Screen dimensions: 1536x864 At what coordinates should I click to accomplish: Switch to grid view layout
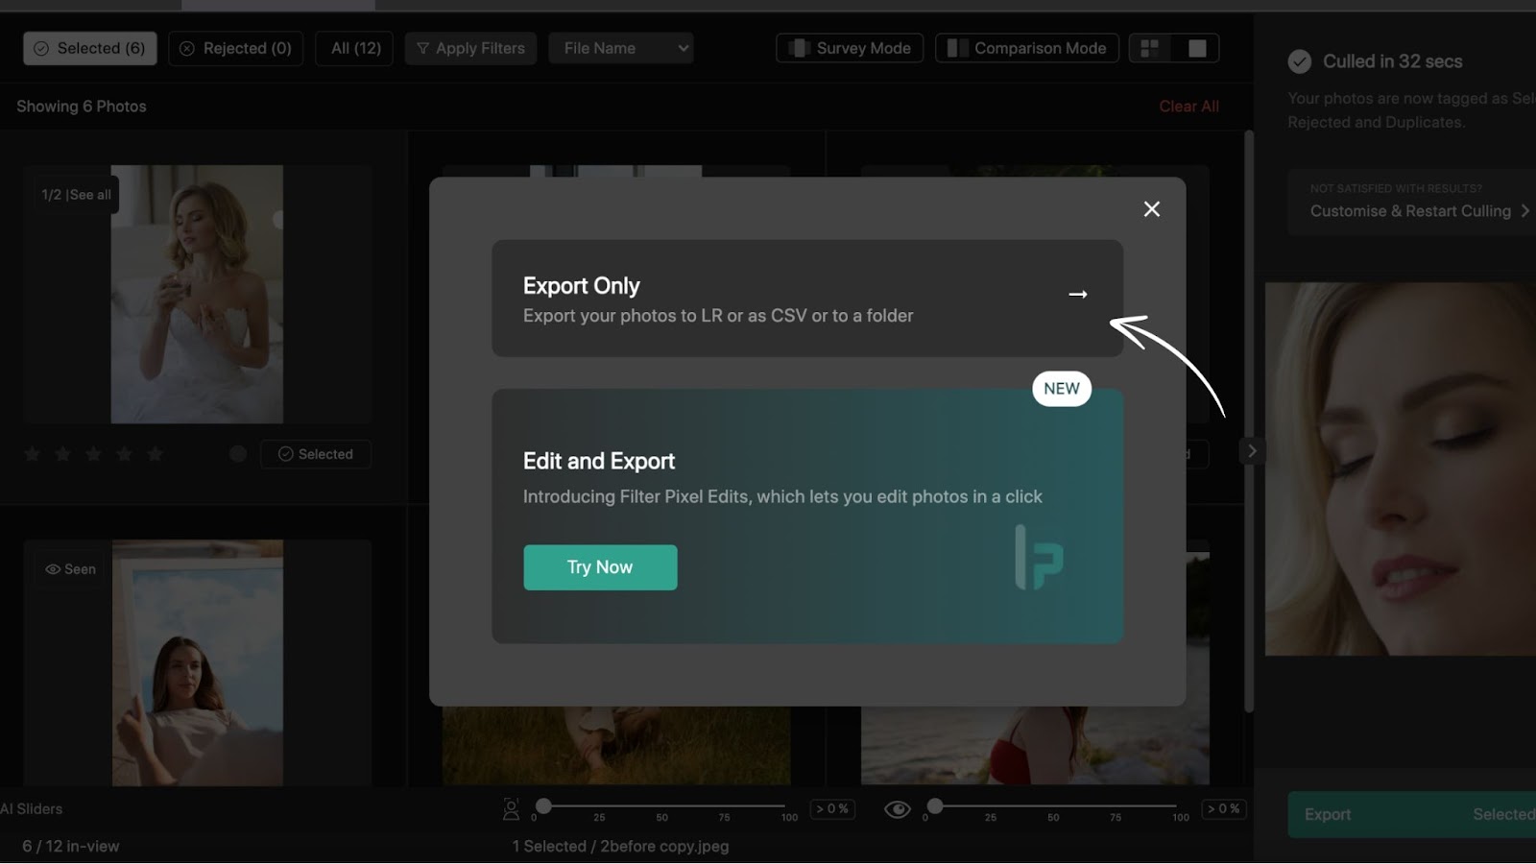click(1150, 48)
